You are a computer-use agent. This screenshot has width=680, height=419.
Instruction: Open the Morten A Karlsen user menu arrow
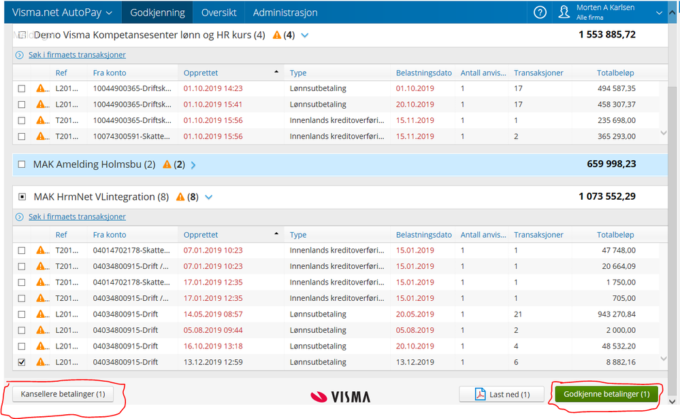tap(659, 13)
